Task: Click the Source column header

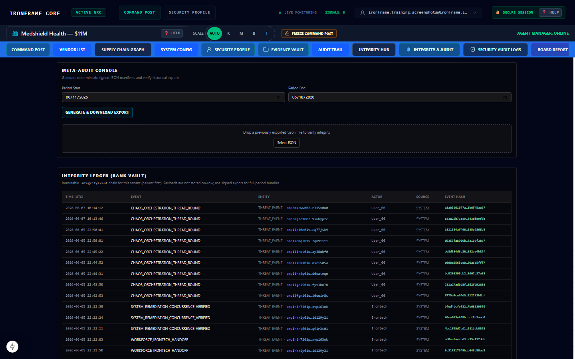Action: (x=422, y=197)
